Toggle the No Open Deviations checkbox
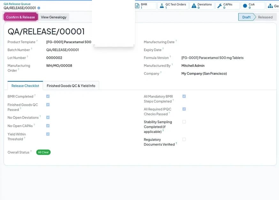 click(x=48, y=117)
